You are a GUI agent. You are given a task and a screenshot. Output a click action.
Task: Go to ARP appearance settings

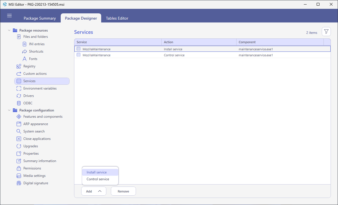[x=36, y=124]
